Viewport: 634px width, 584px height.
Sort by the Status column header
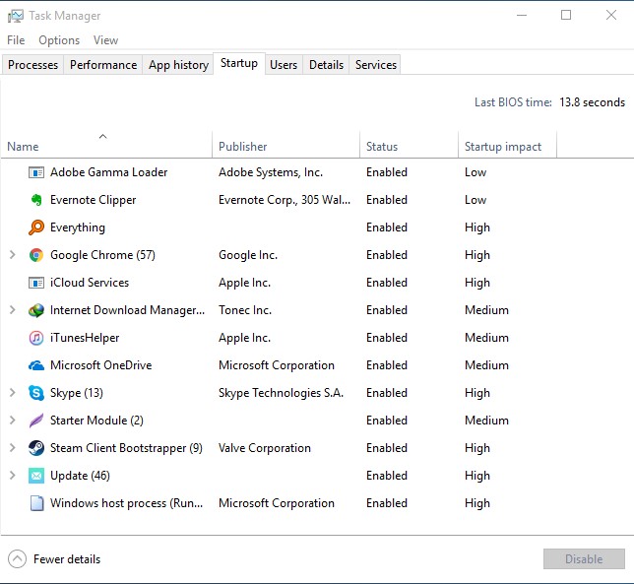tap(409, 145)
